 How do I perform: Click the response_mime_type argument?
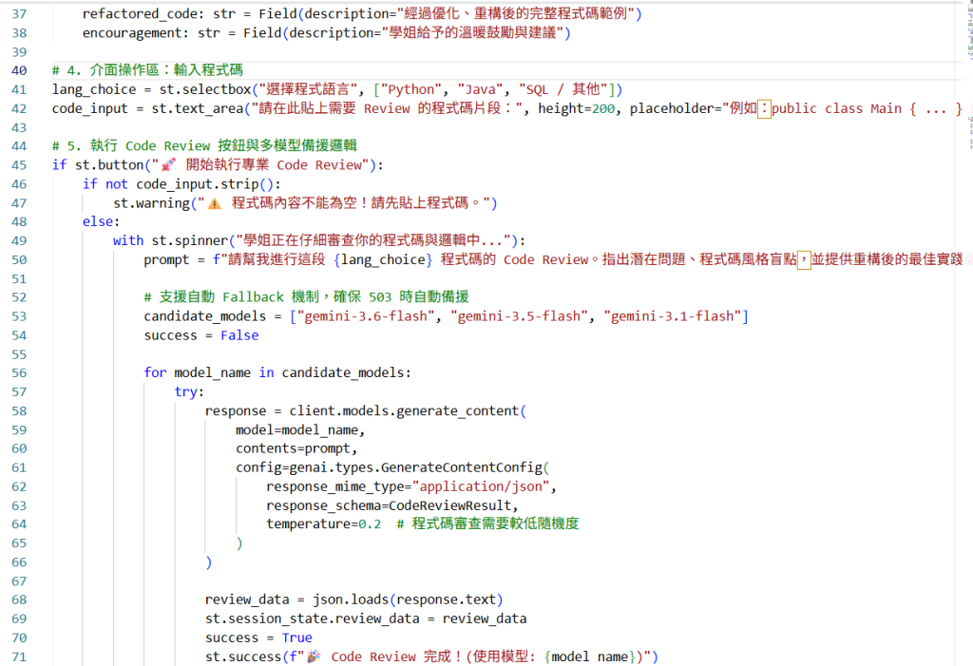[x=335, y=486]
